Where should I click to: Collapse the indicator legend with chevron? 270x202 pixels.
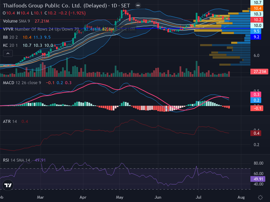pos(8,54)
